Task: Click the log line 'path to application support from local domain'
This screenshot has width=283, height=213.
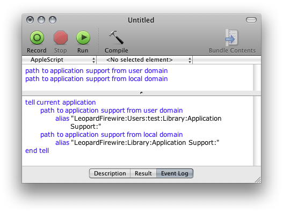Action: coord(111,135)
